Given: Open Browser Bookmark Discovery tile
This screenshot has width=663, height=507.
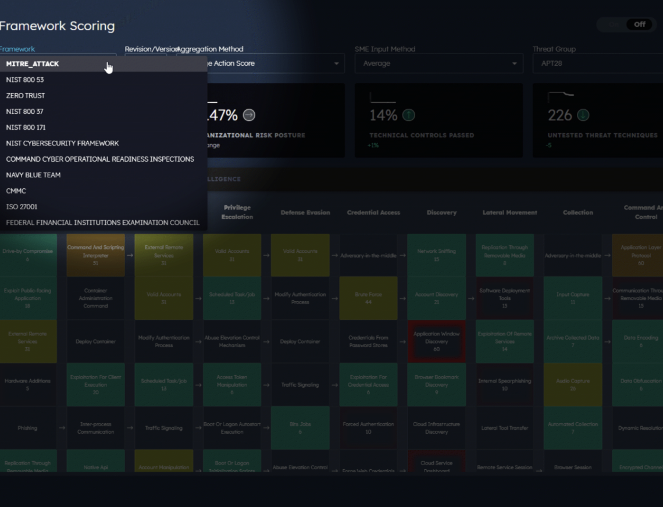Looking at the screenshot, I should [x=436, y=384].
